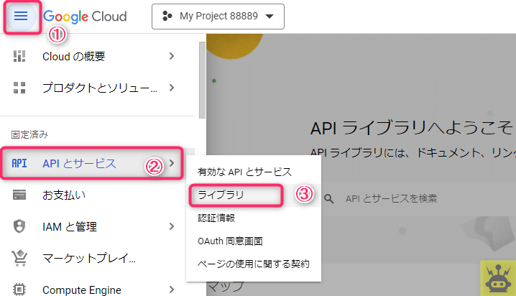The image size is (516, 296).
Task: Expand the プロダクトとソリュー... chevron
Action: pos(172,88)
